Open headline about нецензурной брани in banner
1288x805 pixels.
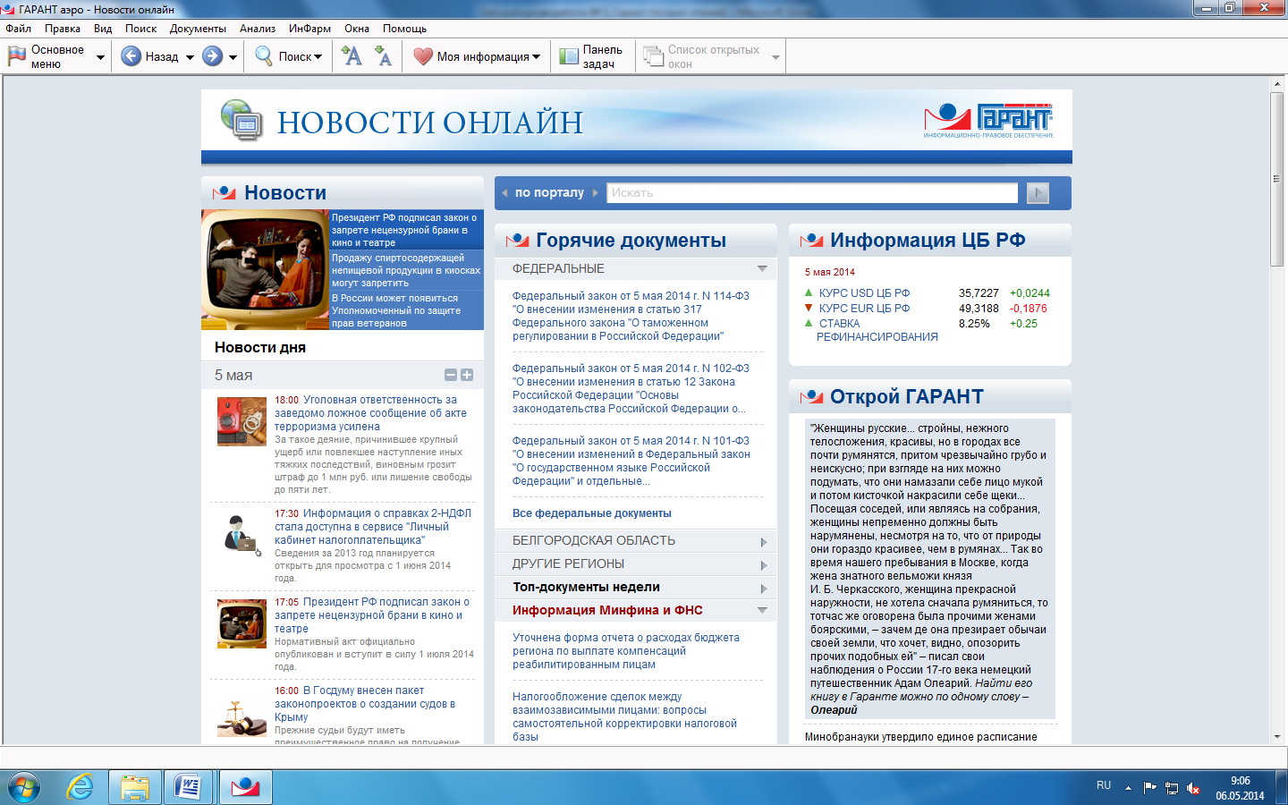[x=406, y=230]
